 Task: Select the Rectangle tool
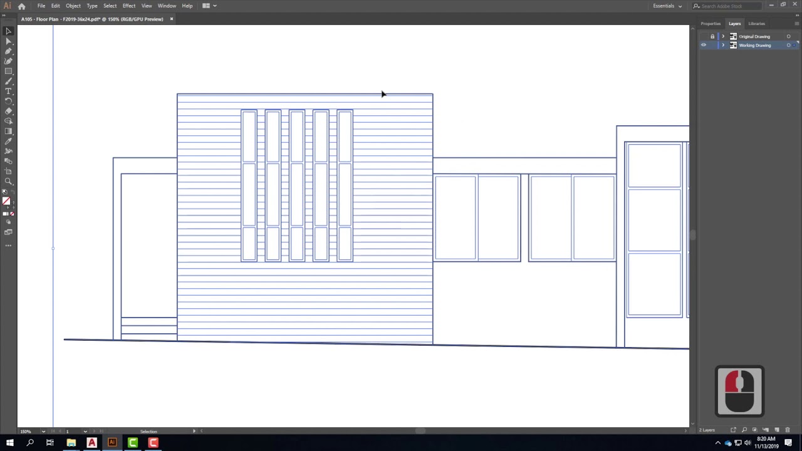pyautogui.click(x=8, y=70)
